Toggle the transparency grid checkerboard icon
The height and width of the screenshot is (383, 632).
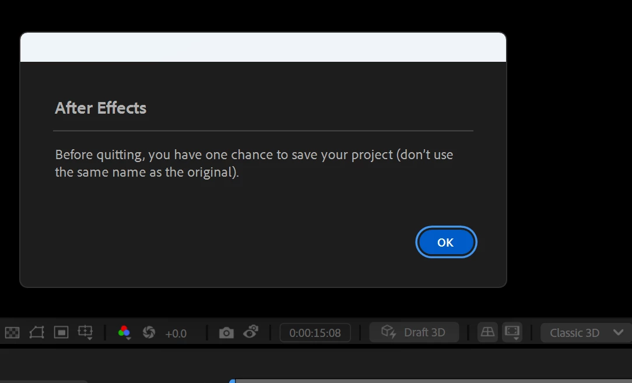[x=12, y=333]
